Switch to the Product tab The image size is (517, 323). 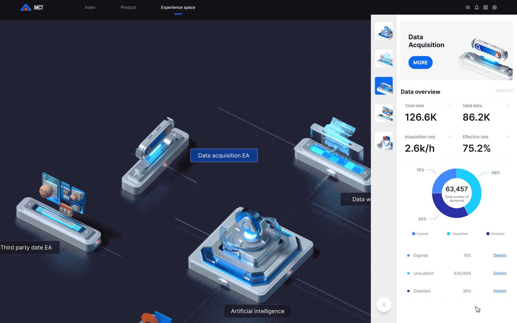[128, 7]
